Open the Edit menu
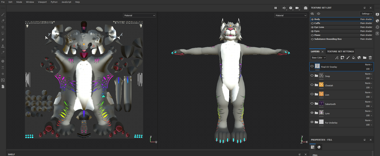Screen dimensions: 380x156 click(11, 2)
